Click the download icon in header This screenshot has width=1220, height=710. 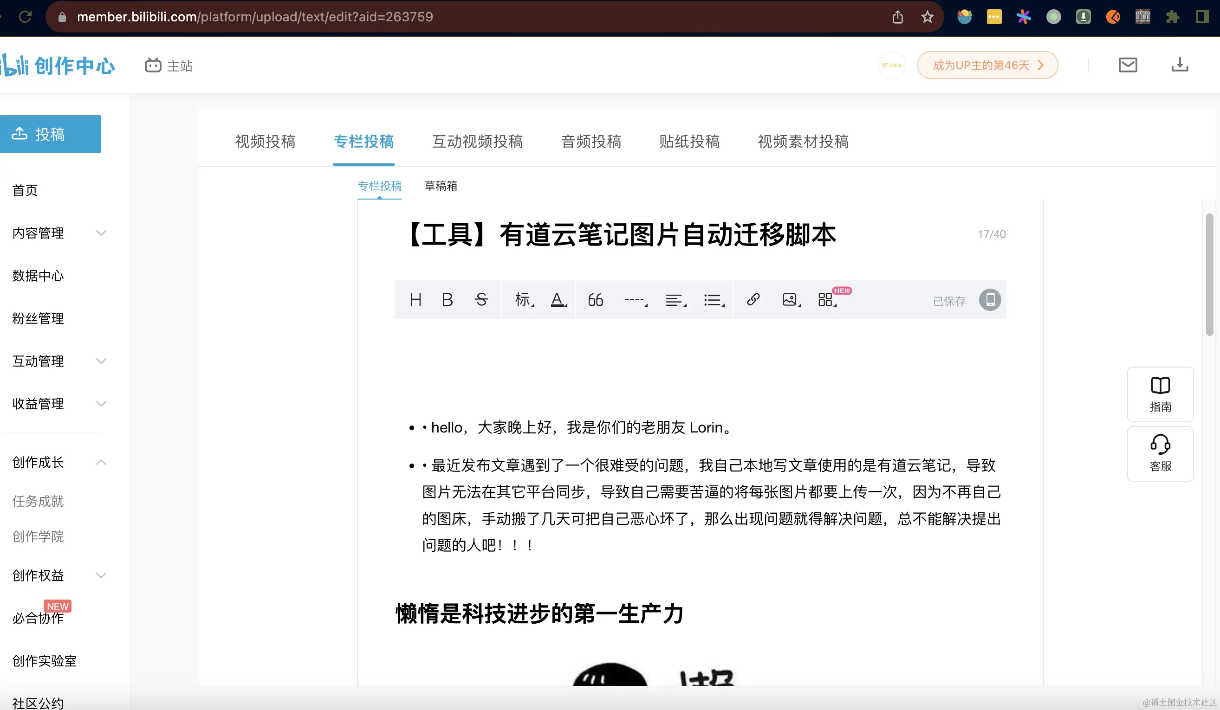1180,65
